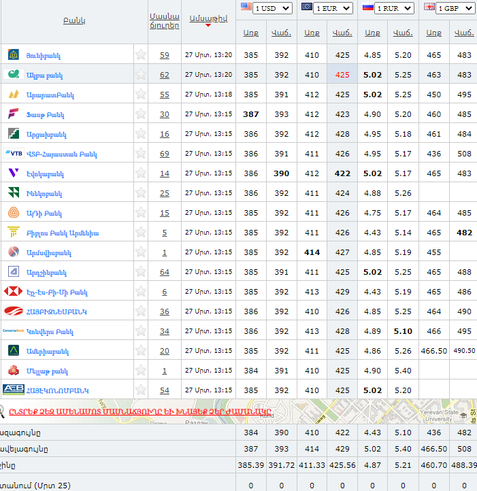This screenshot has height=491, width=477.
Task: Click Converse Bank bold 5.10 RUR rate
Action: (403, 331)
